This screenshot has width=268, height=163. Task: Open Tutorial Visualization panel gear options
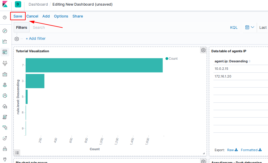point(203,50)
